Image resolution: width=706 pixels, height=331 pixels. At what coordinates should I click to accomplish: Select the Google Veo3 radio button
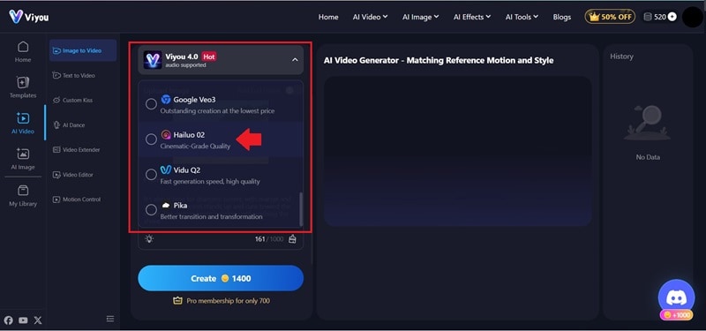click(x=151, y=104)
